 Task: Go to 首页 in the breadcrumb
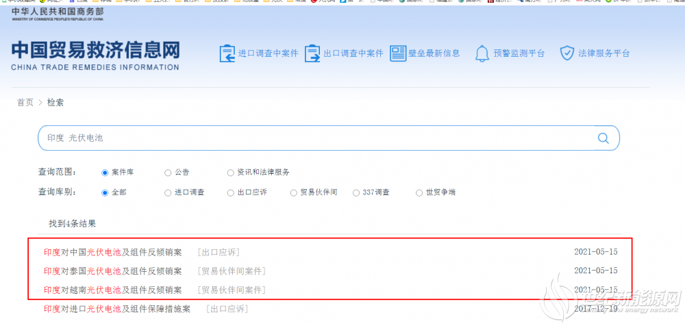point(25,103)
